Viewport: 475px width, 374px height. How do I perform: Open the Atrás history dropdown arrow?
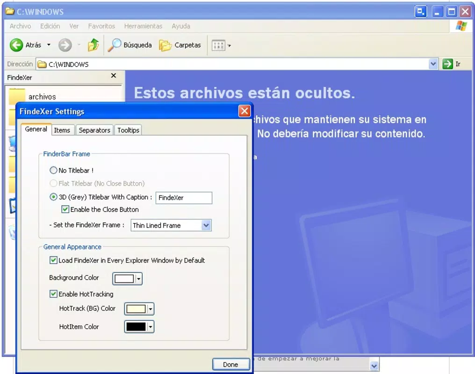[x=49, y=45]
